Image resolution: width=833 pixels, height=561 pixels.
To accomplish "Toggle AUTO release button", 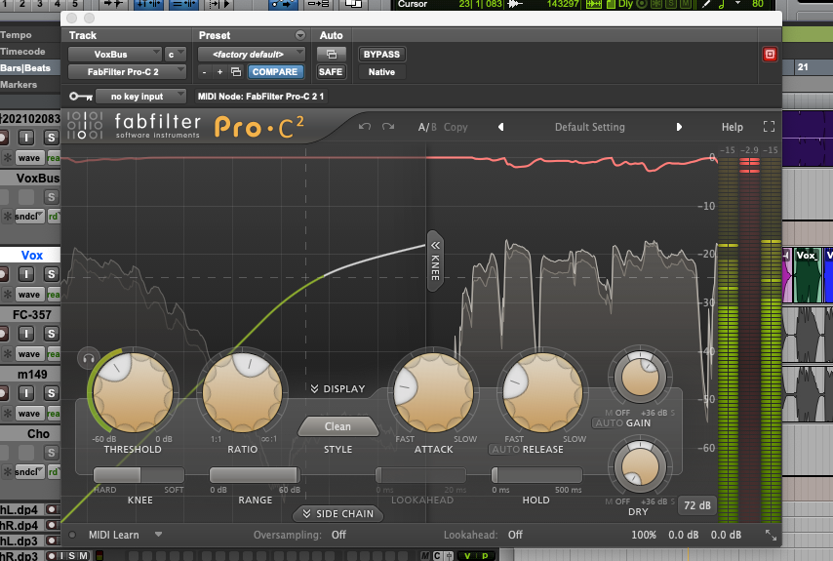I will click(x=505, y=450).
